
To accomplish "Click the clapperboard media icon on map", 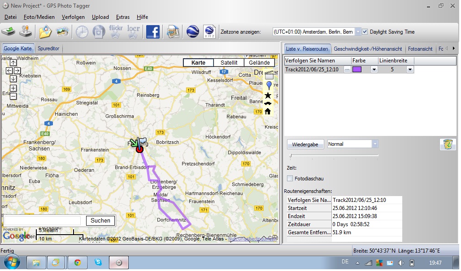I will point(269,75).
